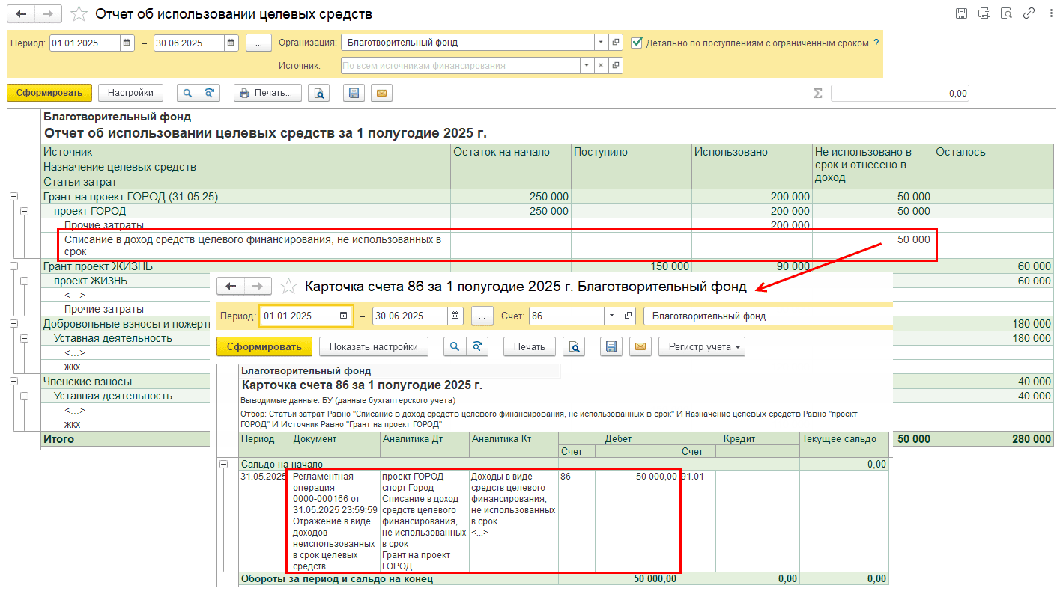Screen dimensions: 1060x594
Task: Click the search magnifier icon in top toolbar
Action: [x=187, y=93]
